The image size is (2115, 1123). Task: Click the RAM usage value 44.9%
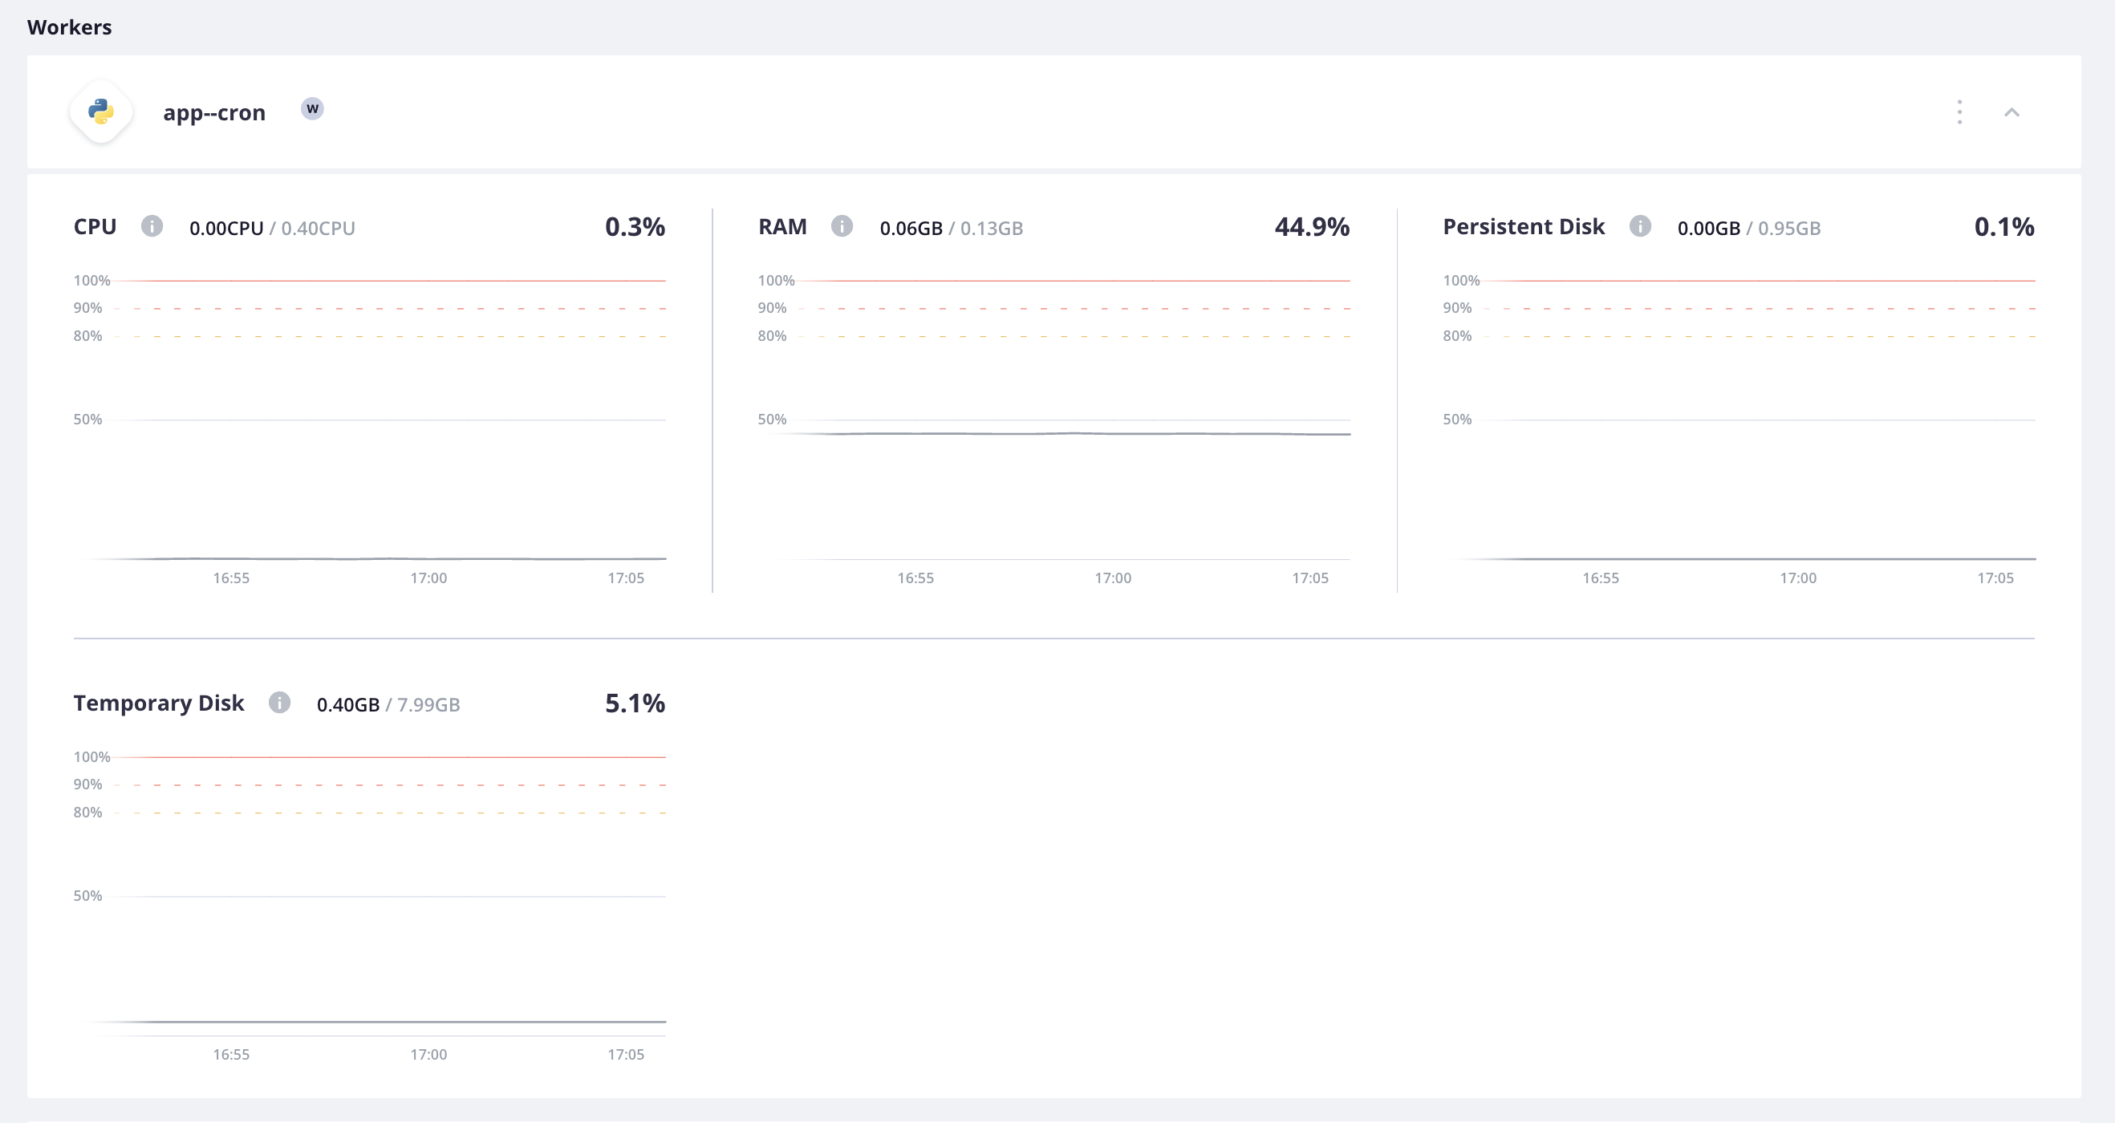(1312, 226)
